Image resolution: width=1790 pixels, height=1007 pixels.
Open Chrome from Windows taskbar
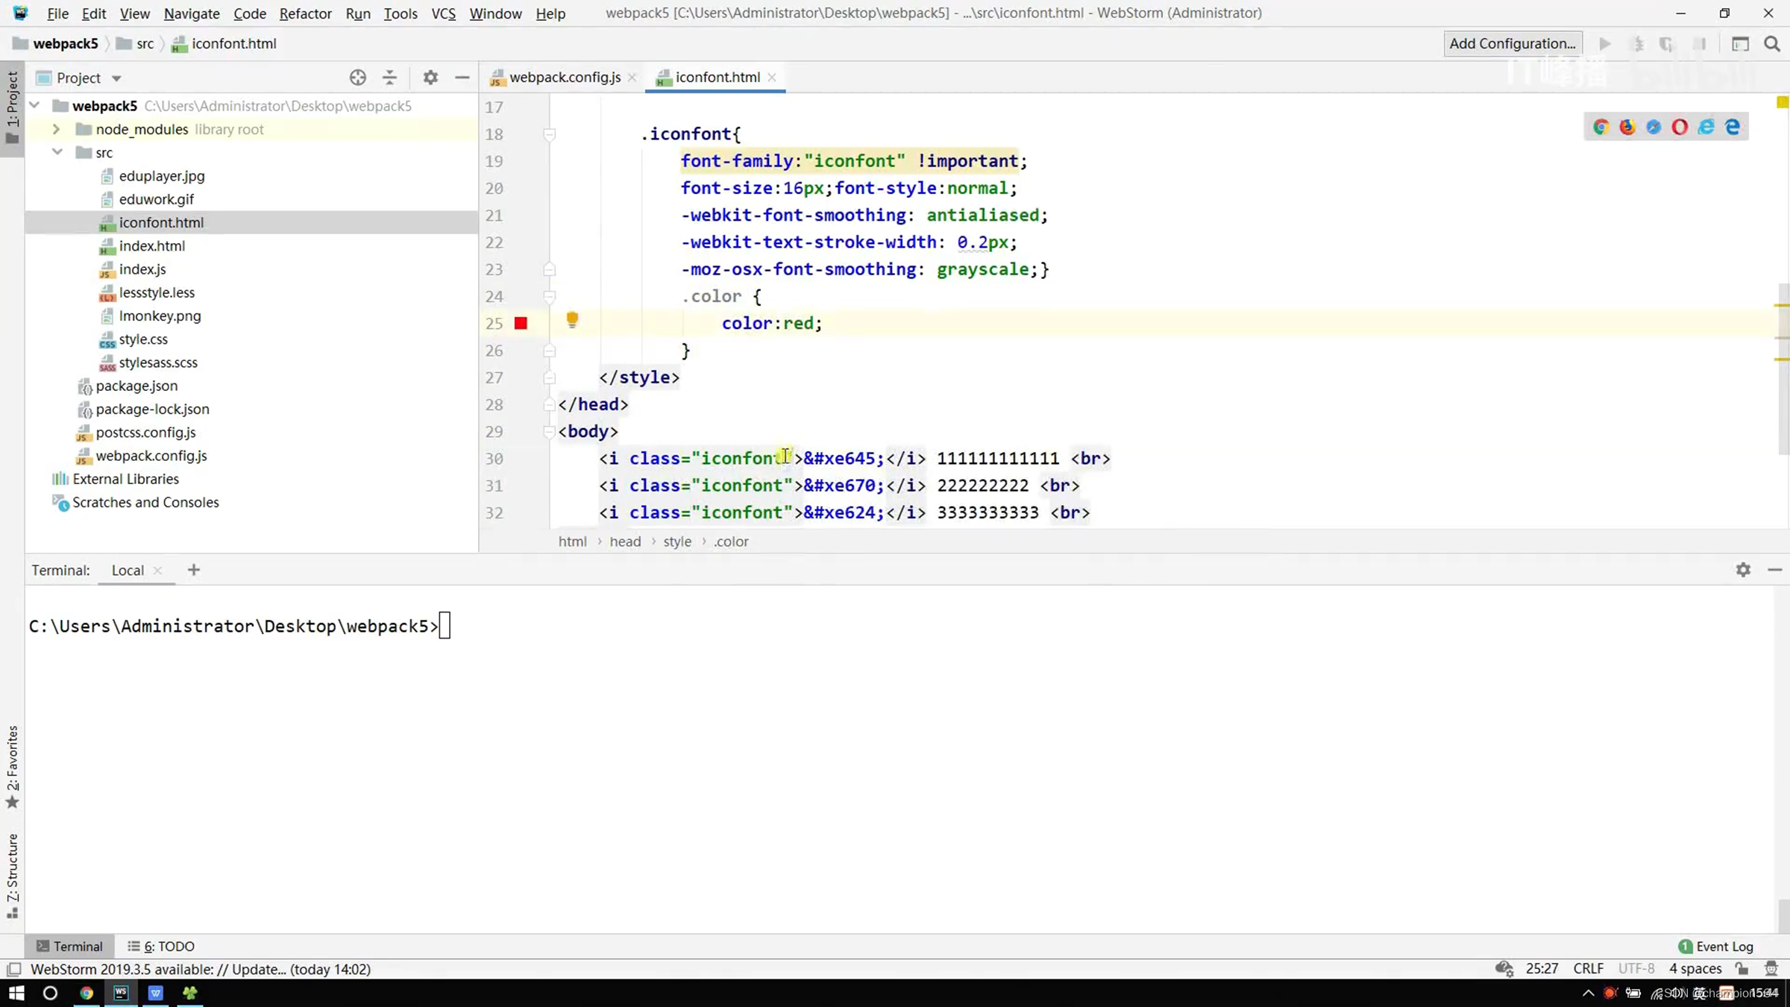tap(87, 993)
